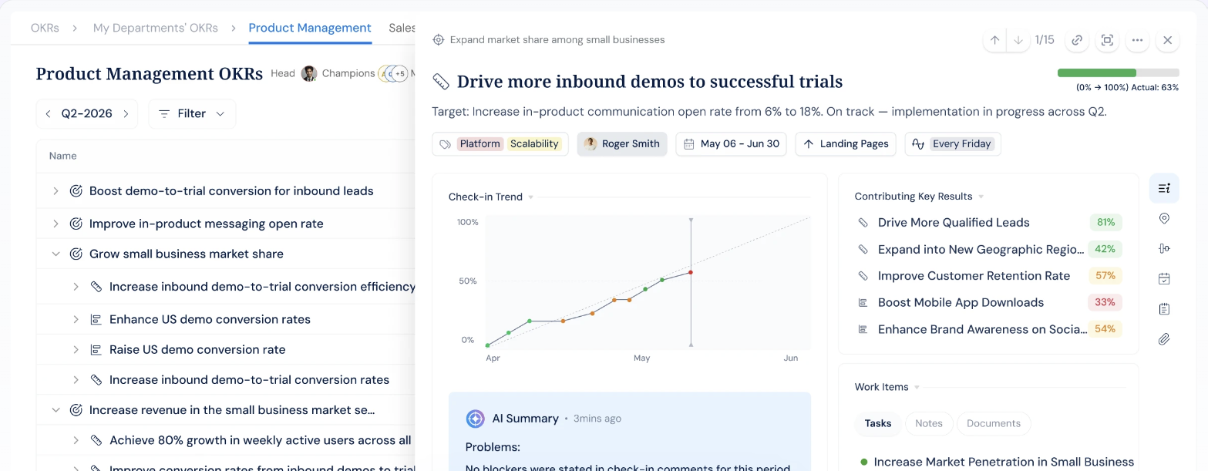This screenshot has width=1208, height=471.
Task: Click parent objective target icon in breadcrumb
Action: (439, 39)
